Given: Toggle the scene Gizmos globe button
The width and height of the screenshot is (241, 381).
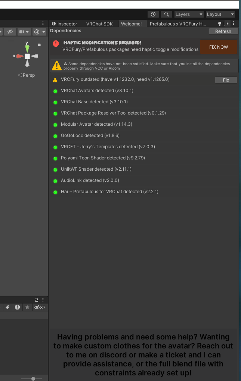Looking at the screenshot, I should pos(37,32).
